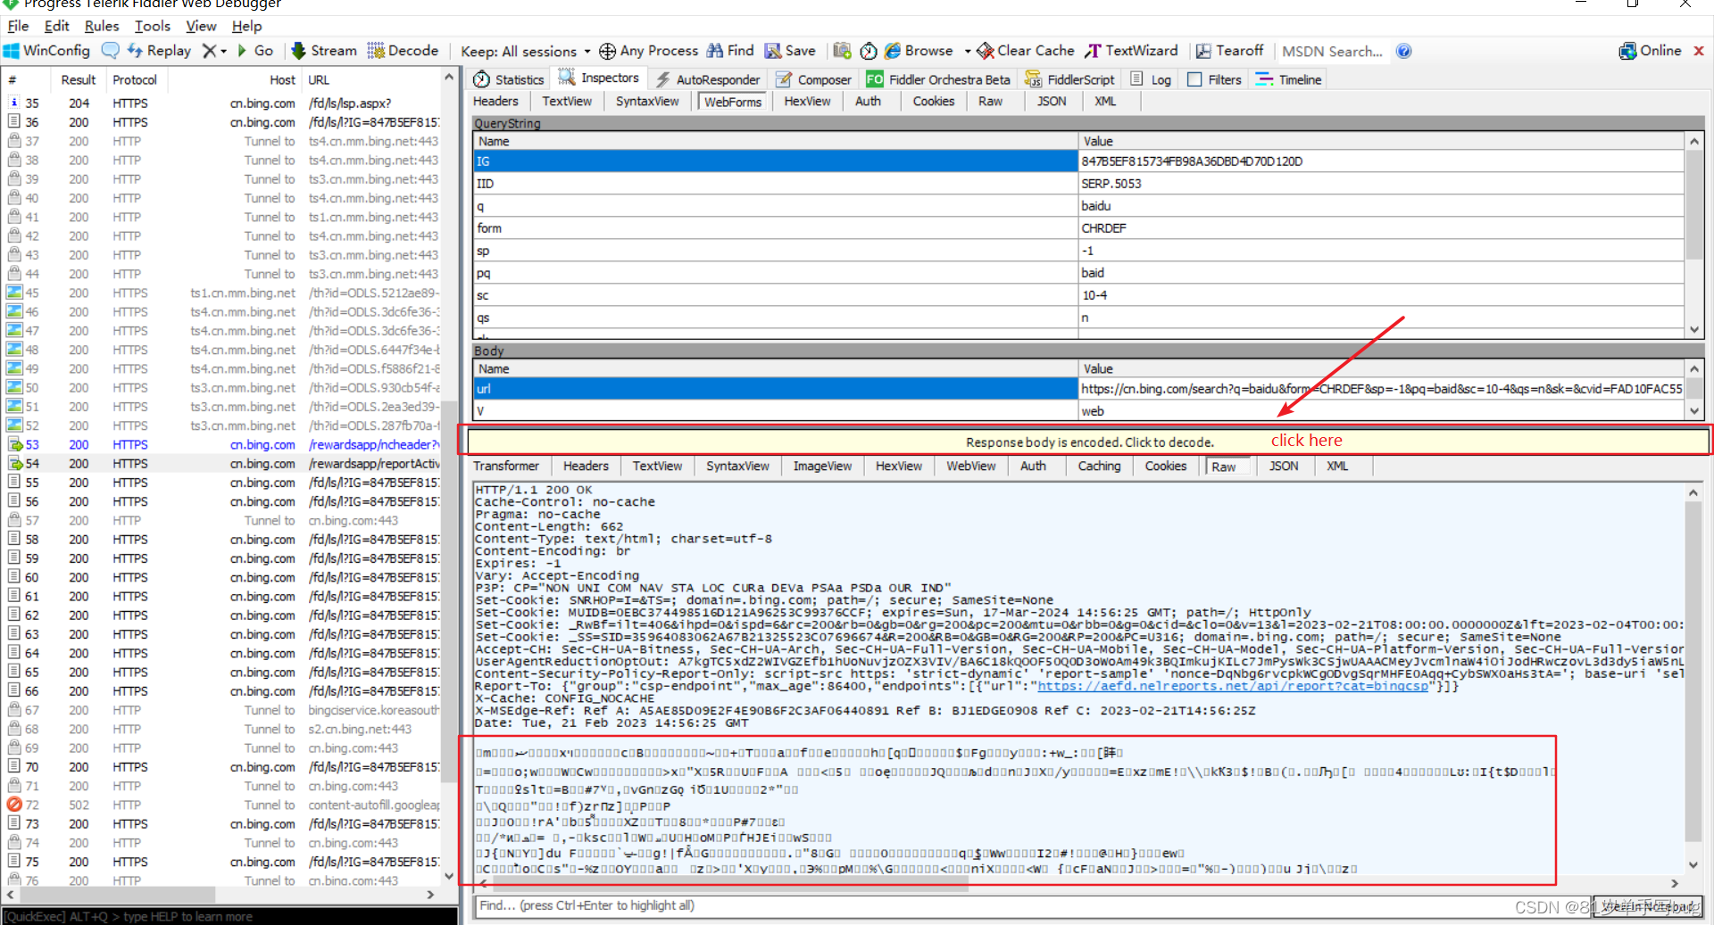The width and height of the screenshot is (1714, 925).
Task: Click the QuickExec command box
Action: pos(229,916)
